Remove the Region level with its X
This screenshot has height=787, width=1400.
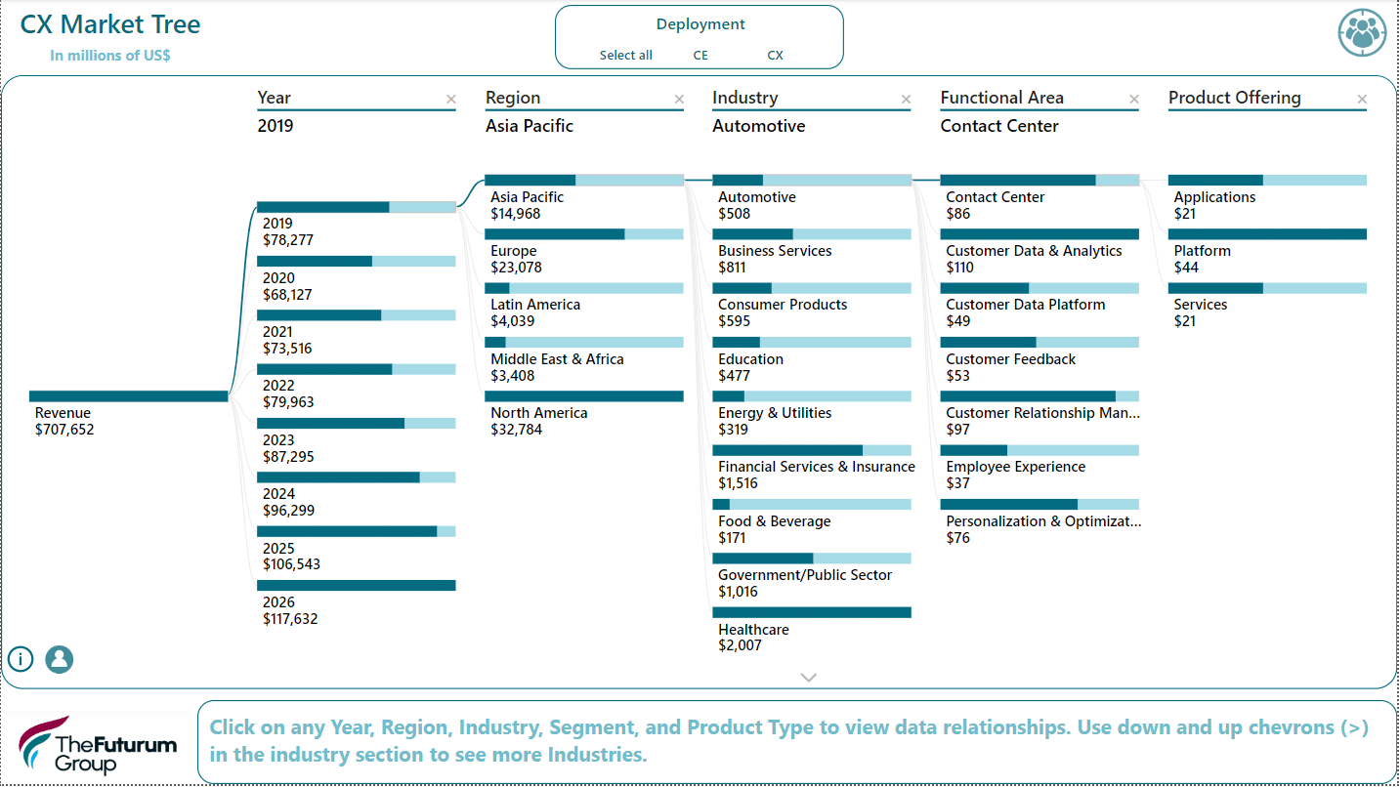(679, 99)
